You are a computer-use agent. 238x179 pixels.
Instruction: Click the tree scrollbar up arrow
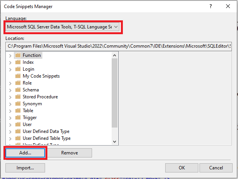tap(115, 55)
